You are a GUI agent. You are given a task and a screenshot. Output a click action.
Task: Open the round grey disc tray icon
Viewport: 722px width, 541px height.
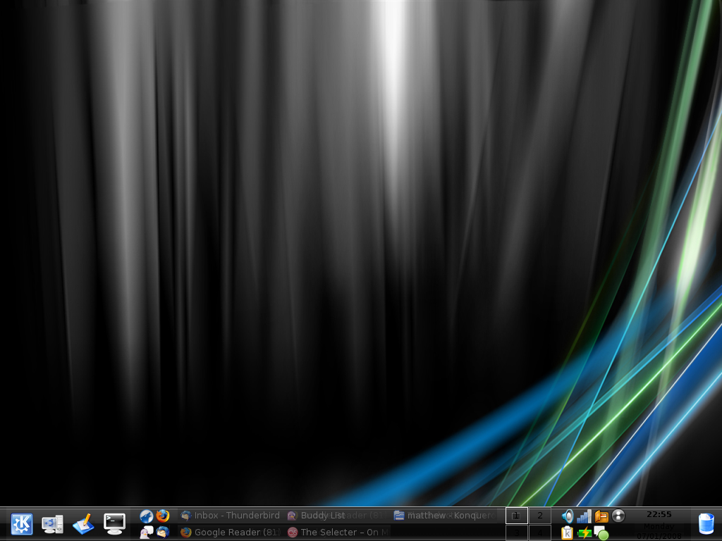(618, 516)
